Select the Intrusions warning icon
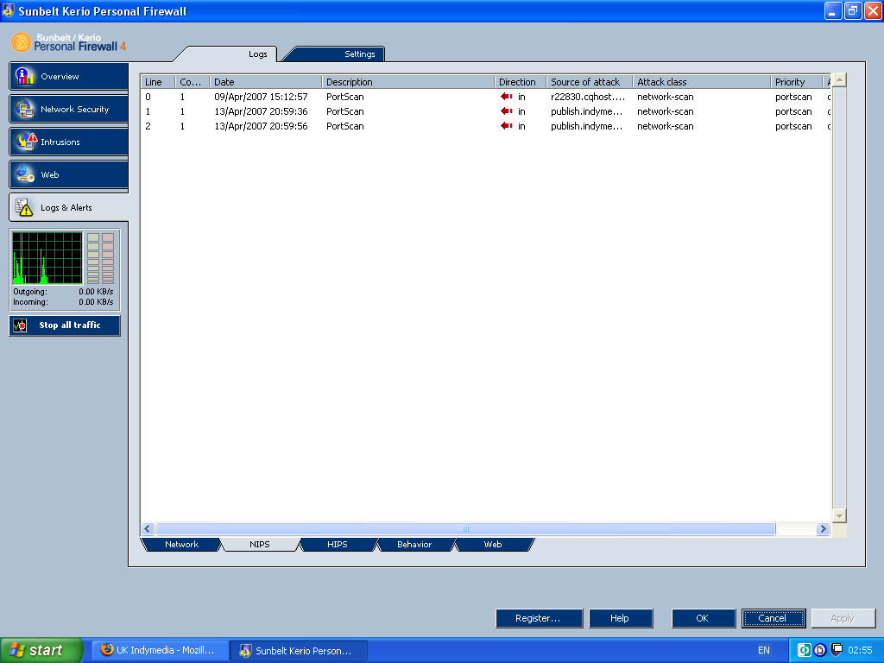The width and height of the screenshot is (884, 663). coord(25,142)
